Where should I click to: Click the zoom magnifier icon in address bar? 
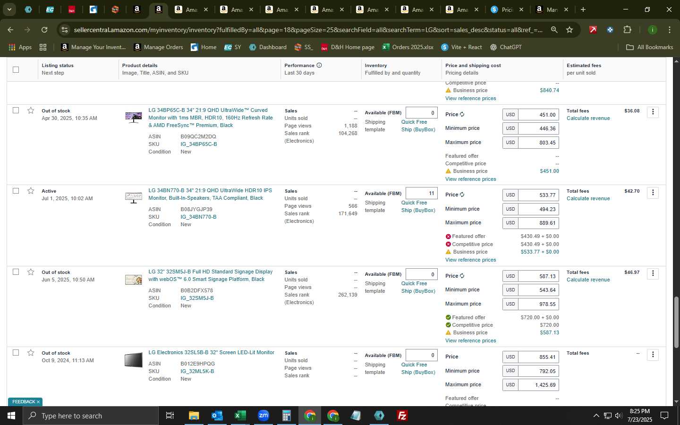tap(554, 30)
